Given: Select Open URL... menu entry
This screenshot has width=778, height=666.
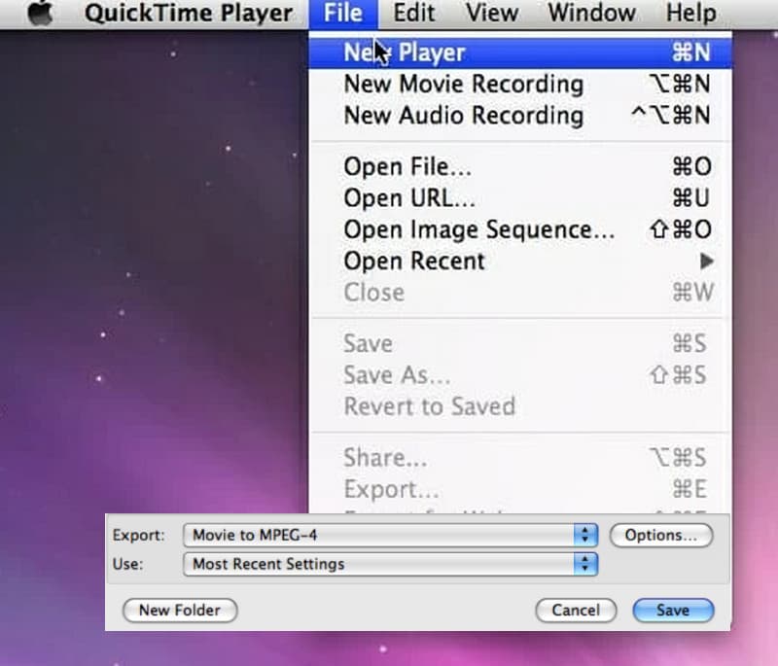Looking at the screenshot, I should coord(407,197).
